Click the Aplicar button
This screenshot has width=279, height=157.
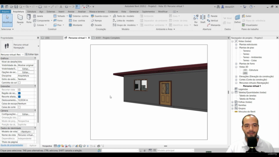click(x=33, y=145)
